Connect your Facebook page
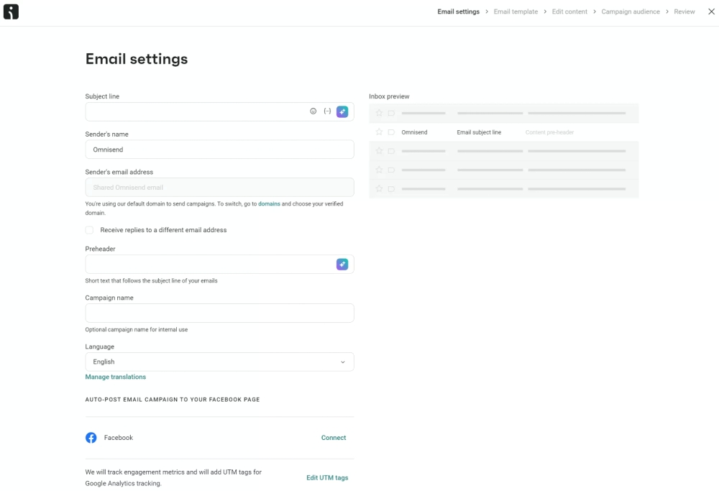This screenshot has width=719, height=491. [334, 437]
